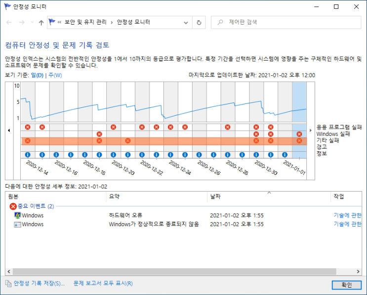
Task: Switch chart view to 일(D)
Action: (37, 75)
